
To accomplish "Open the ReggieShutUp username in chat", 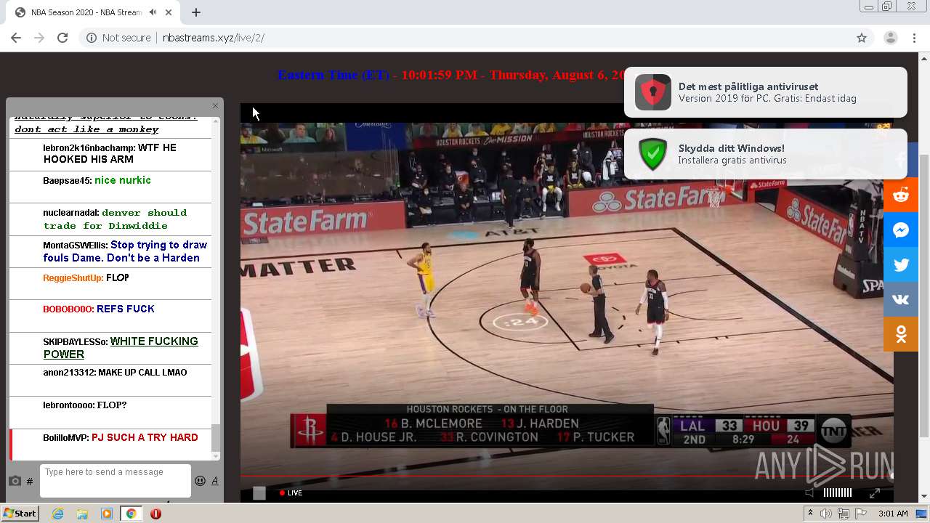I will [73, 278].
